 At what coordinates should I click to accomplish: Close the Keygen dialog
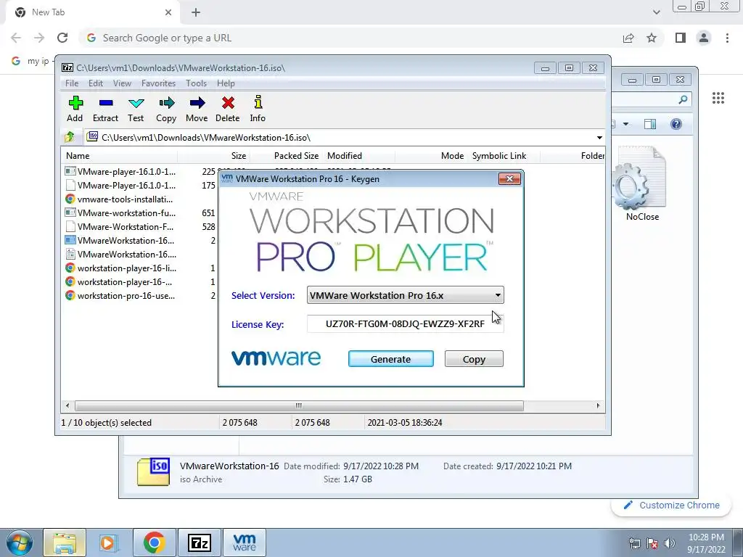pos(510,178)
